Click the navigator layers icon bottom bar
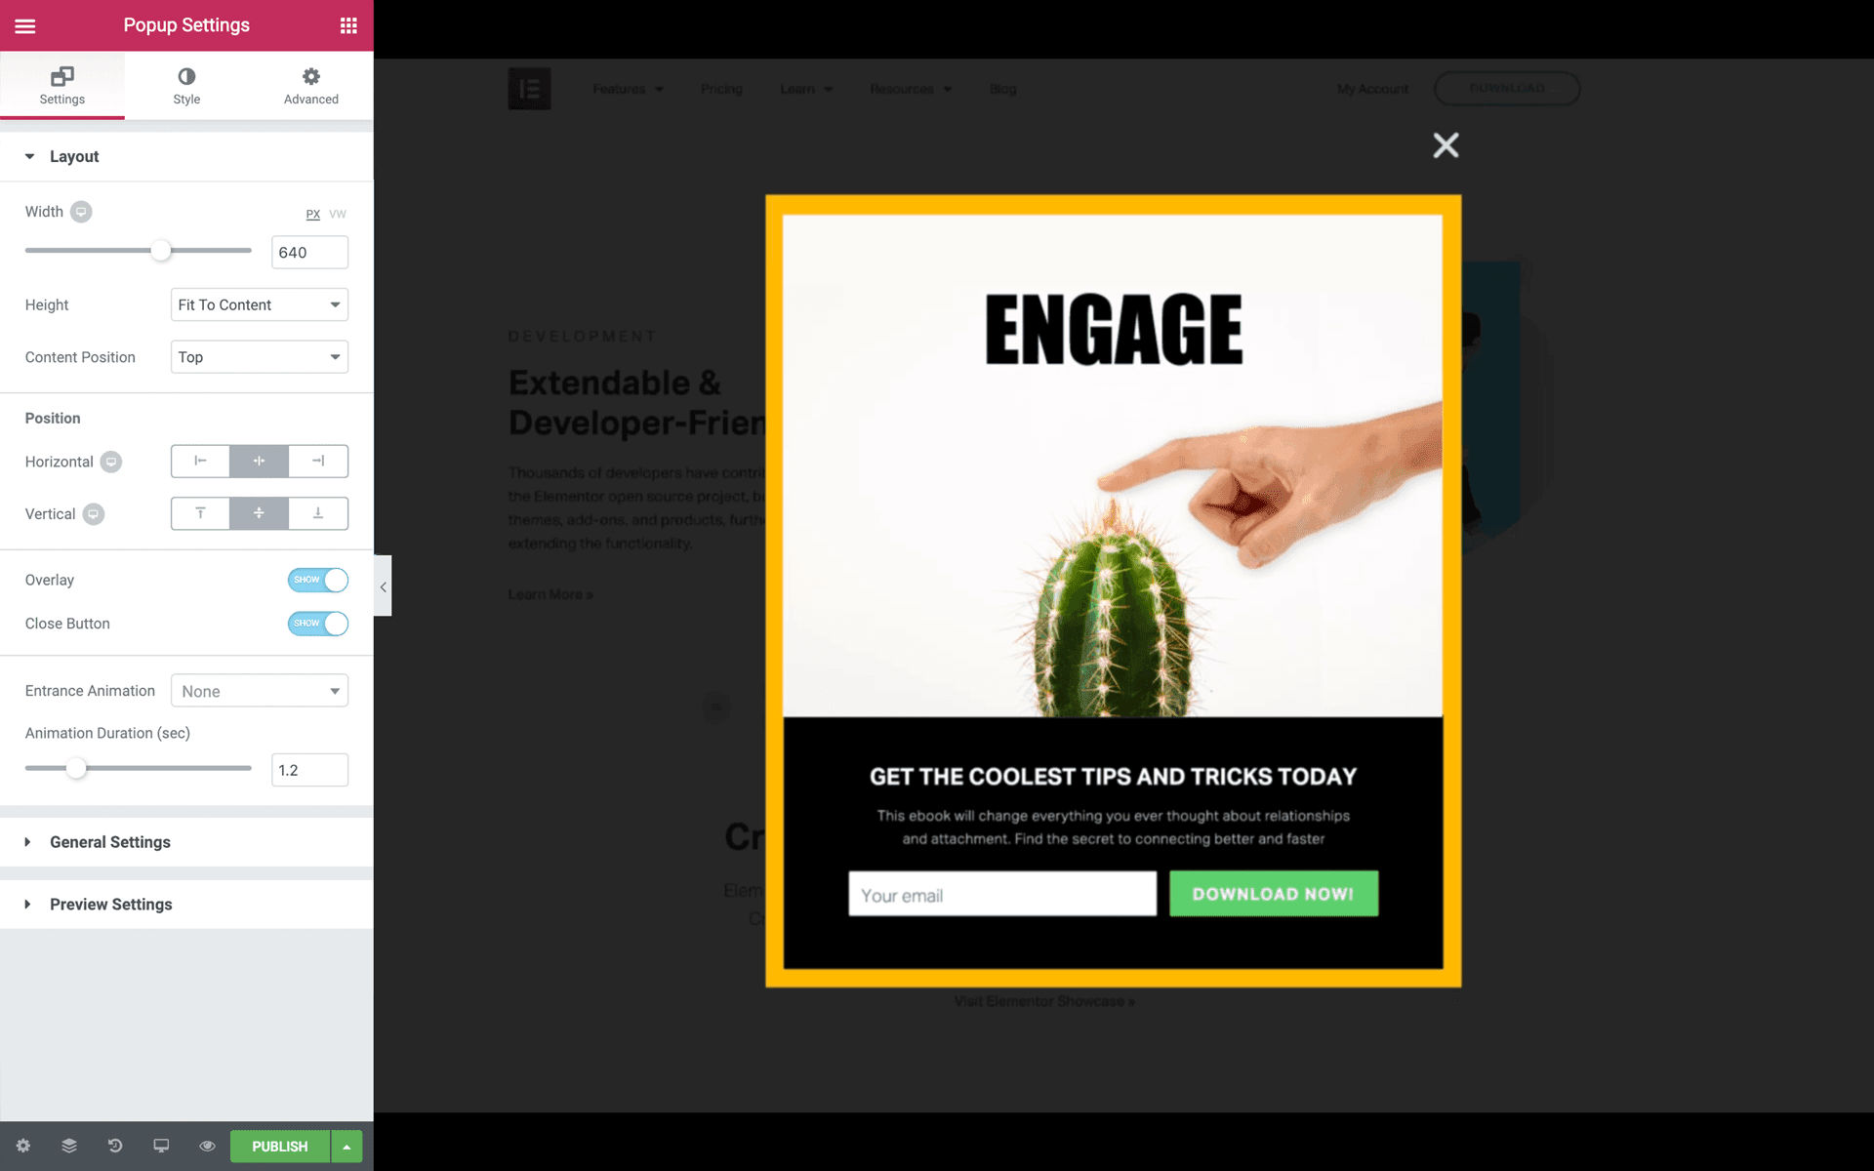Image resolution: width=1874 pixels, height=1171 pixels. pos(66,1146)
